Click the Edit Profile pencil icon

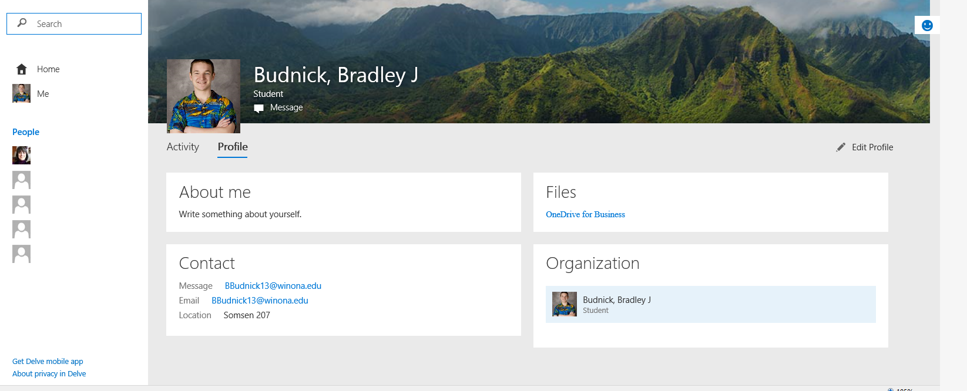841,147
